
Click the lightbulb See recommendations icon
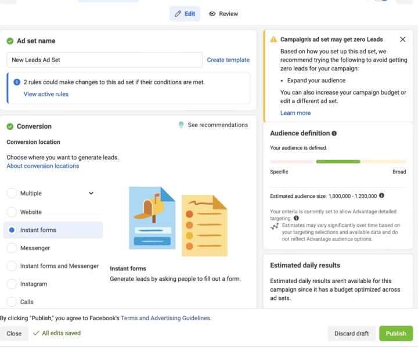[182, 125]
